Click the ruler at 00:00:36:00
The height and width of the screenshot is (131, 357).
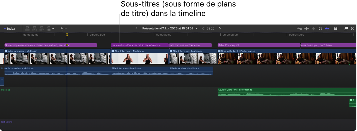(163, 35)
